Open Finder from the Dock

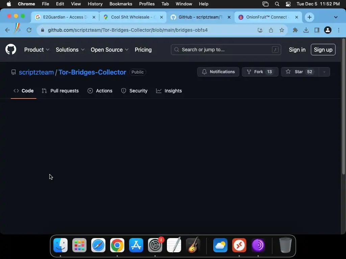(60, 245)
